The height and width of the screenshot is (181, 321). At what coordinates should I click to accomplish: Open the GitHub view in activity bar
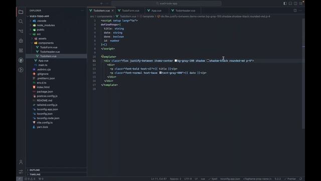click(21, 60)
